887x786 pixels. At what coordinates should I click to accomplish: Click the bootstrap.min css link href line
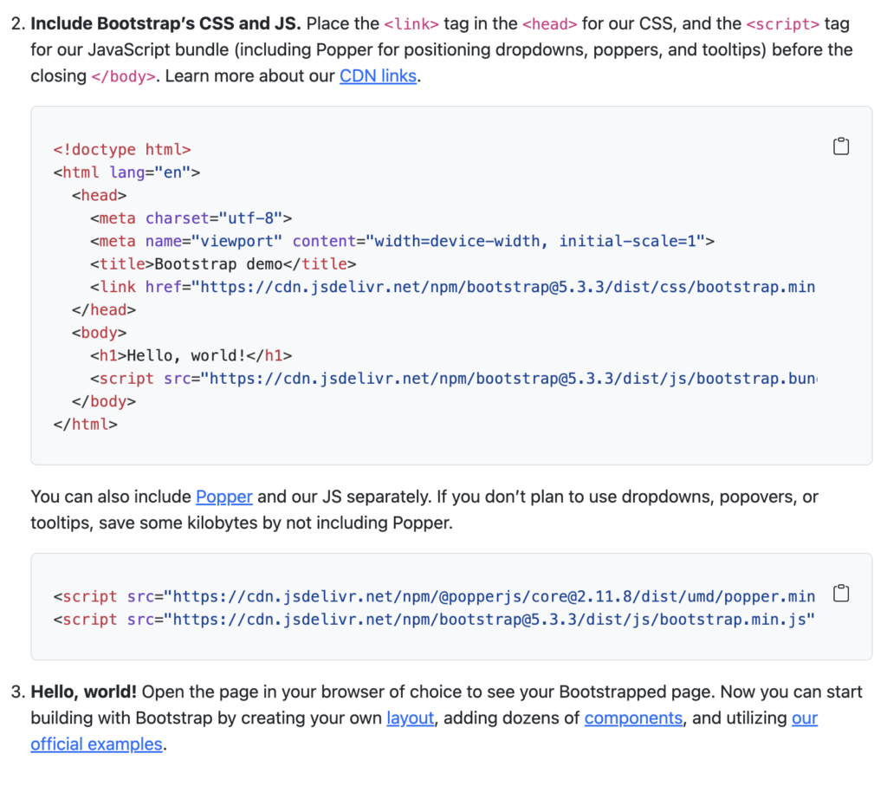[452, 287]
